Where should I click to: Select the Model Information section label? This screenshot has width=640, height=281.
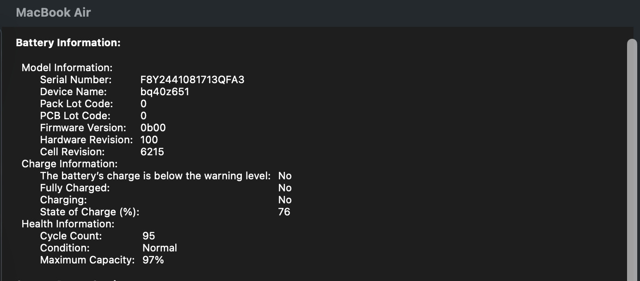(x=67, y=68)
